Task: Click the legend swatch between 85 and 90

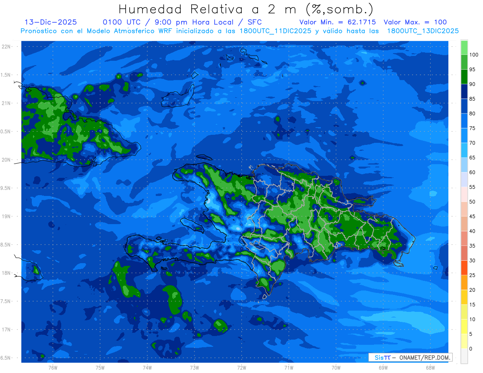Action: 464,92
